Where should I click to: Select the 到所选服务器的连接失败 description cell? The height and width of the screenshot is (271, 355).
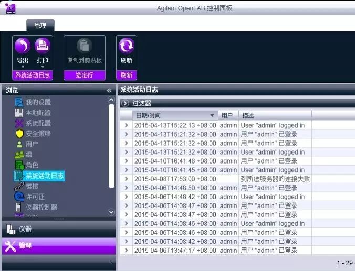pyautogui.click(x=275, y=179)
